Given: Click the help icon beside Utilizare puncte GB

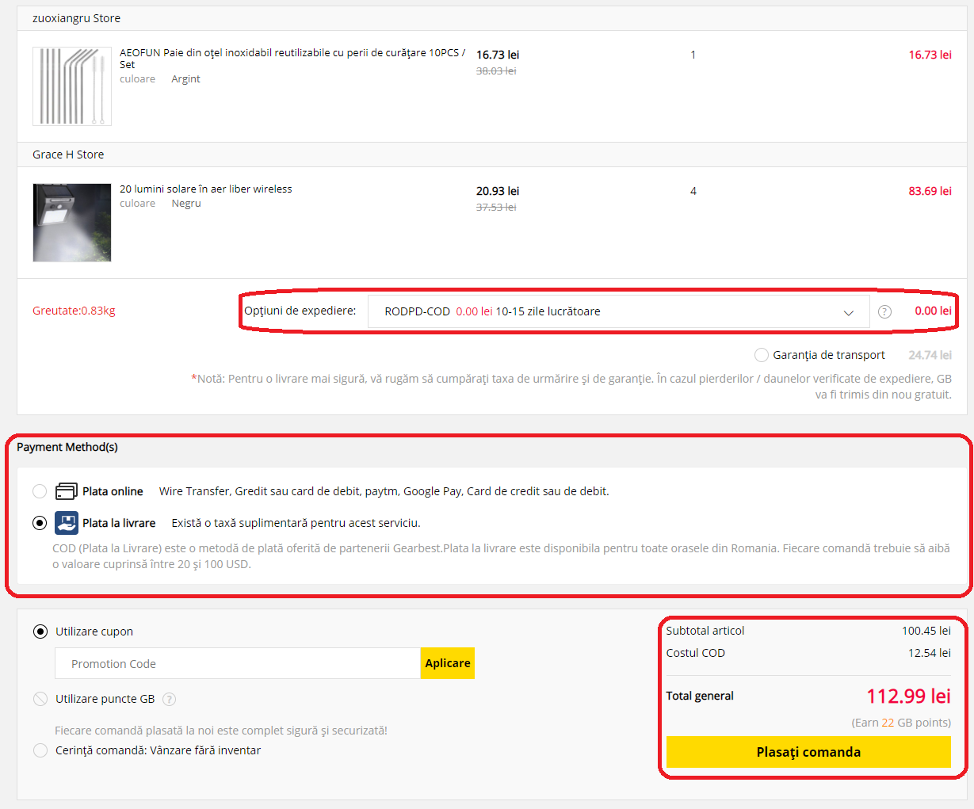Looking at the screenshot, I should click(169, 699).
